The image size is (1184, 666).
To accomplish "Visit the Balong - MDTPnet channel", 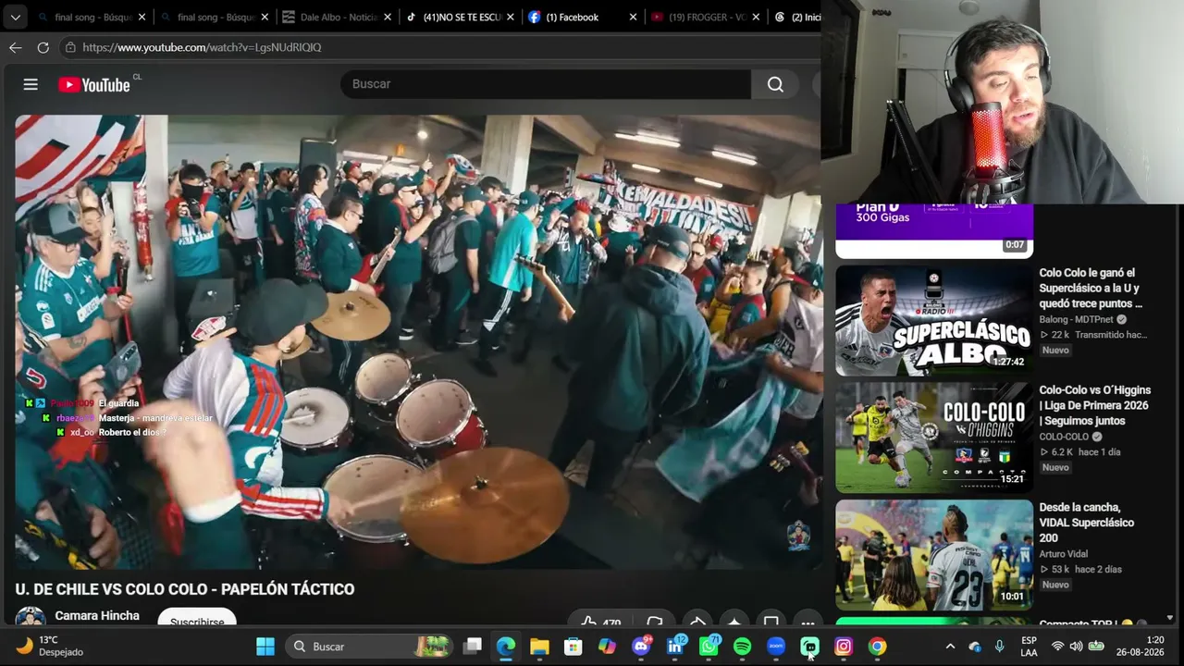I will point(1077,319).
